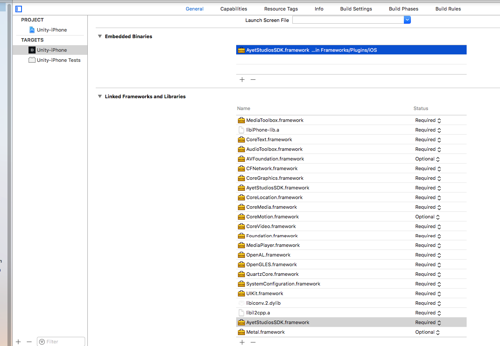Change OpenAL.framework Required status popup

pyautogui.click(x=428, y=255)
